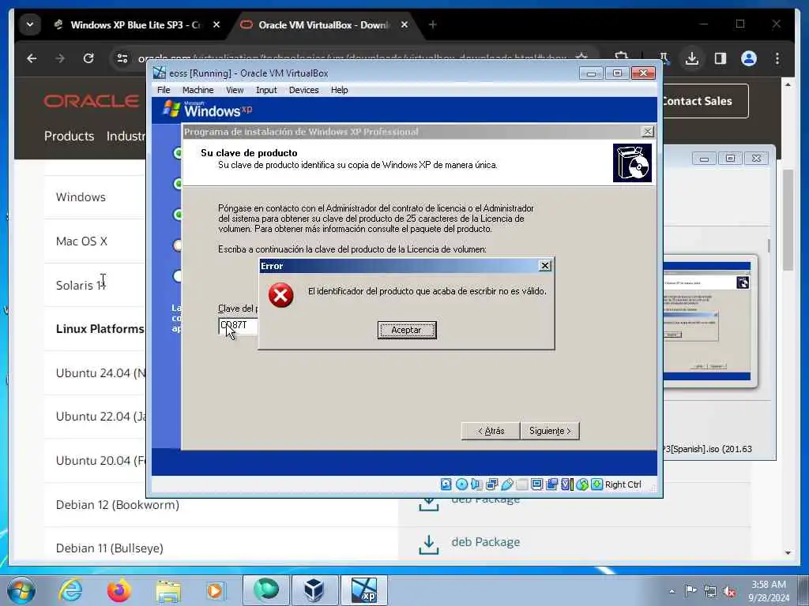Select Solaris 11 platform entry
Viewport: 809px width, 606px height.
pos(81,285)
